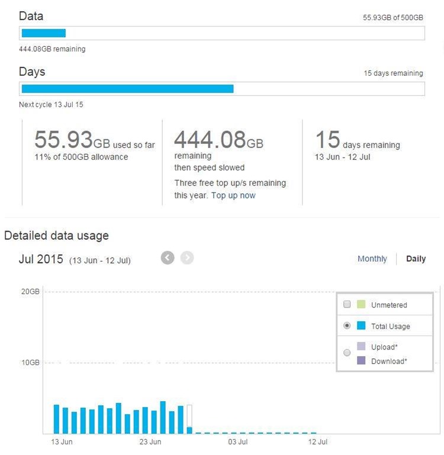This screenshot has height=455, width=444.
Task: Click the tallest blue bar in chart
Action: (x=163, y=417)
